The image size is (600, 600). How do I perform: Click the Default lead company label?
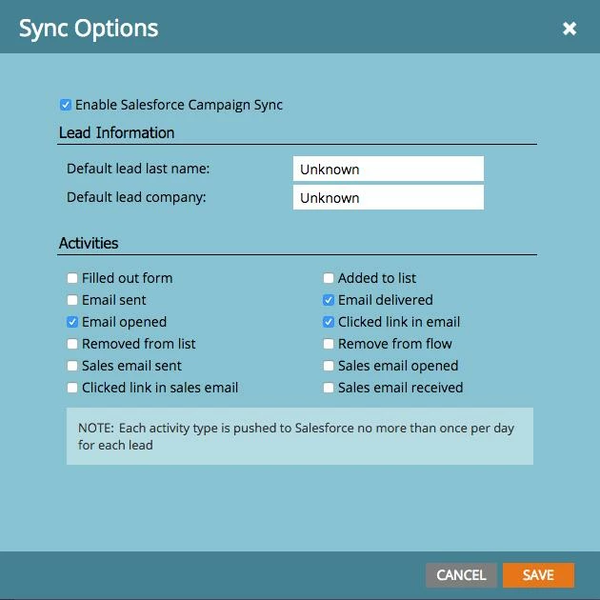click(136, 197)
